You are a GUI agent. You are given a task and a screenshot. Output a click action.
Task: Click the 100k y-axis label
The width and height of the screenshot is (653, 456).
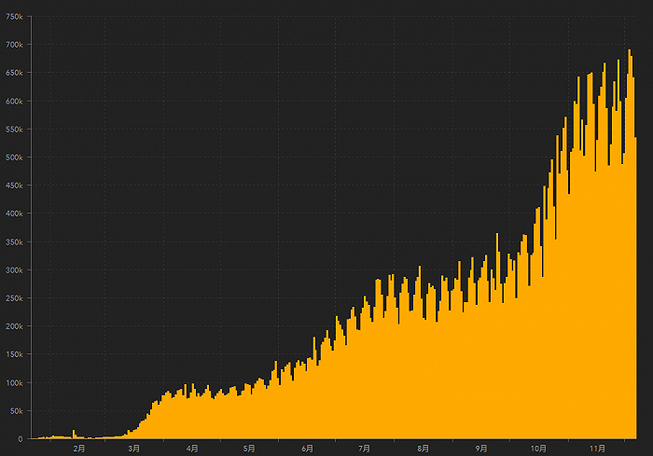click(14, 382)
